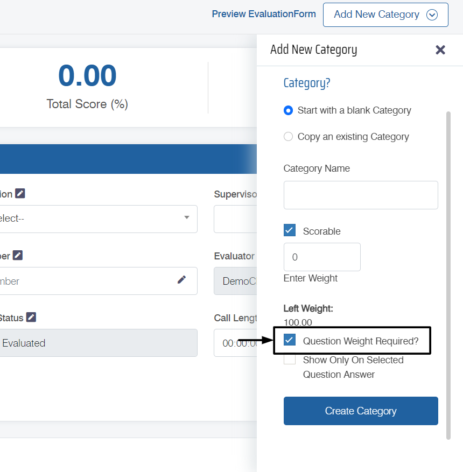Click the edit icon above the Select dropdown

20,193
